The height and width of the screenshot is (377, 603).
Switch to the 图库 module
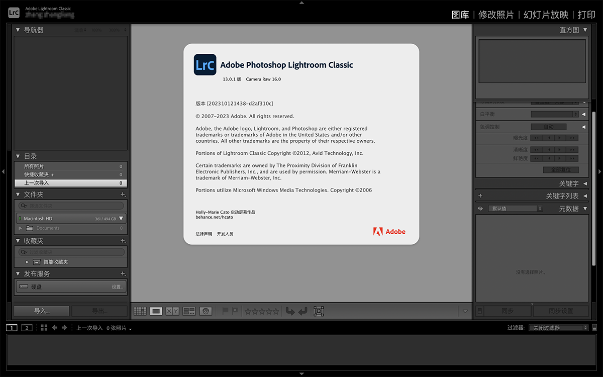click(x=460, y=15)
